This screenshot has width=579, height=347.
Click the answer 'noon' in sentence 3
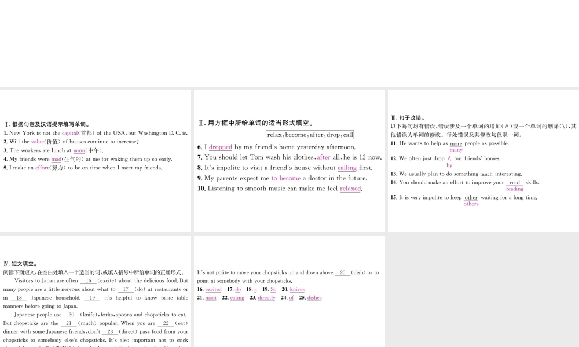coord(79,150)
